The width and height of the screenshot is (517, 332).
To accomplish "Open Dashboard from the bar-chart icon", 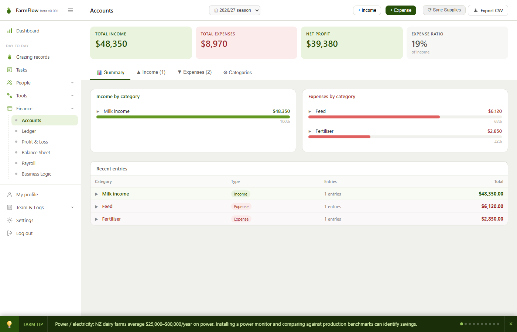I will coord(10,31).
